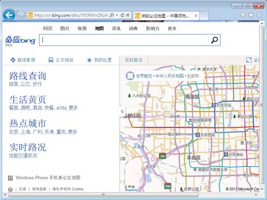
Task: Open 路线查询 route tab with arrow icon
Action: pos(23,60)
